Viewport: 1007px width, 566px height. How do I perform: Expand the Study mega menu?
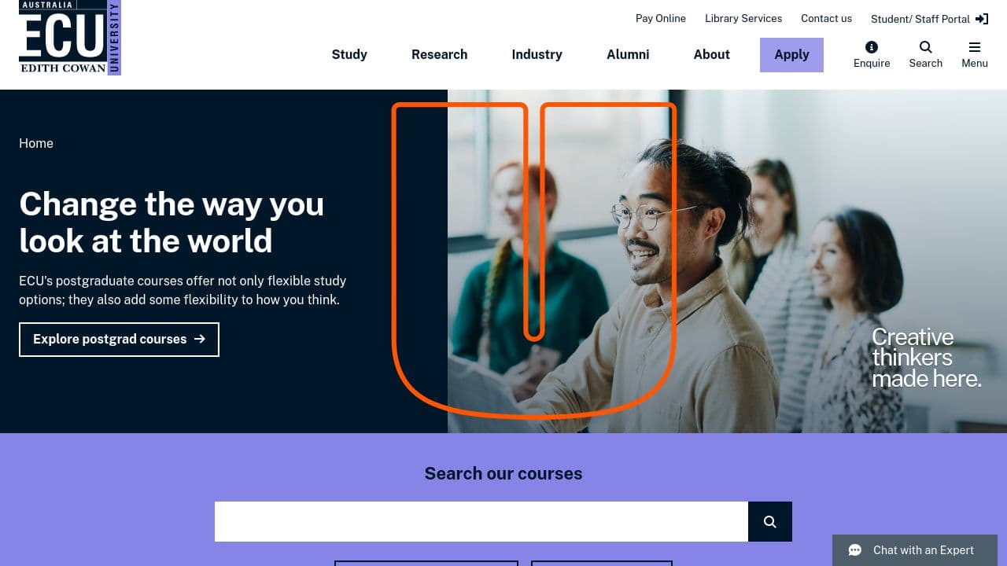pyautogui.click(x=349, y=54)
